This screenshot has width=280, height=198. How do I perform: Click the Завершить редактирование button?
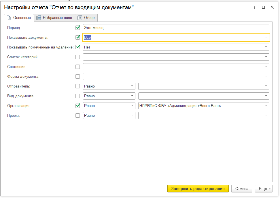198,189
